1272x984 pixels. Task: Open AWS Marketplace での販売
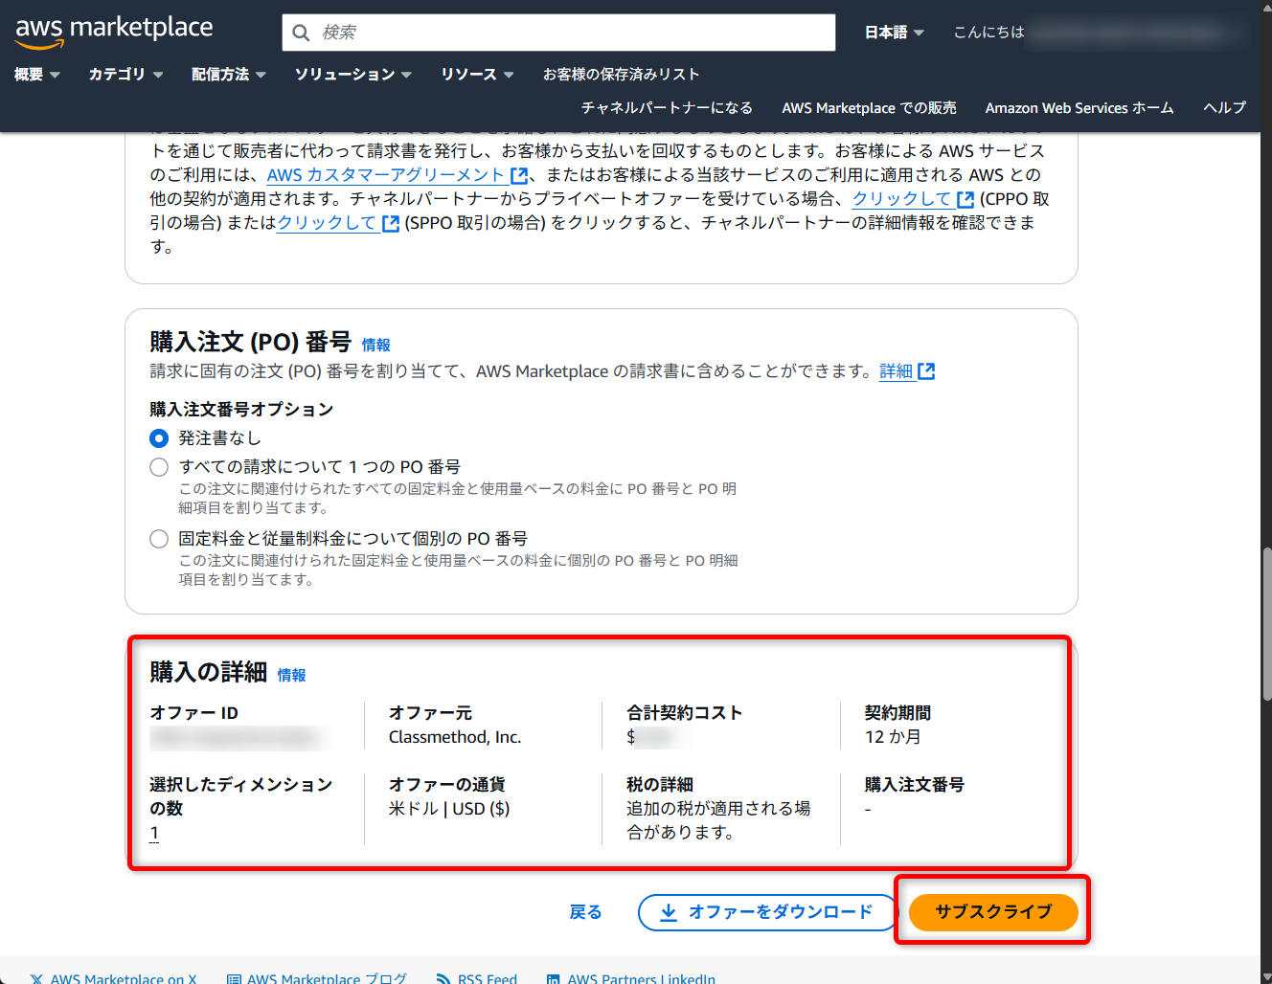(869, 107)
